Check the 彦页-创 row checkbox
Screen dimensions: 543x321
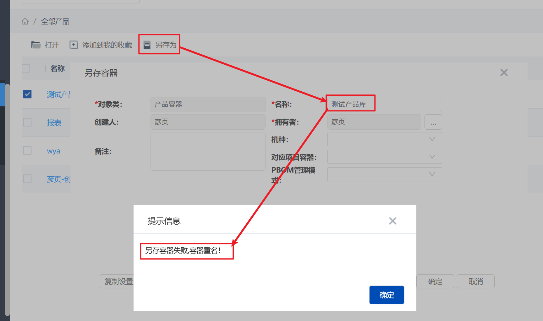(27, 179)
